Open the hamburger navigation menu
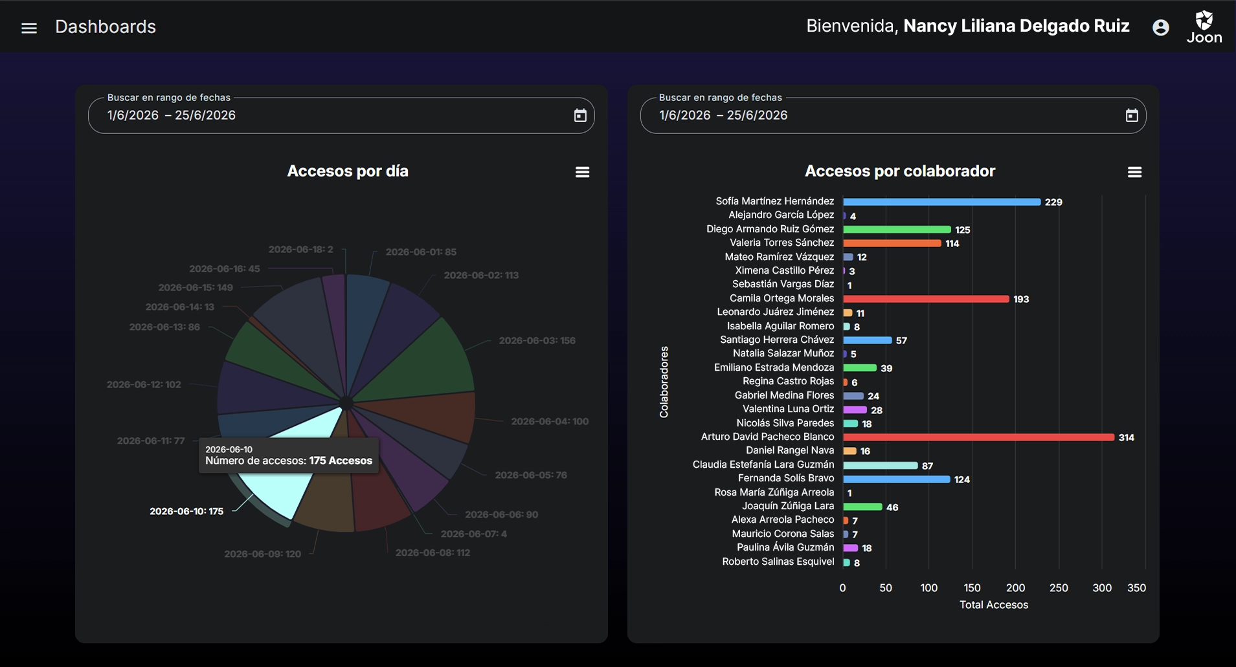Image resolution: width=1236 pixels, height=667 pixels. click(29, 28)
